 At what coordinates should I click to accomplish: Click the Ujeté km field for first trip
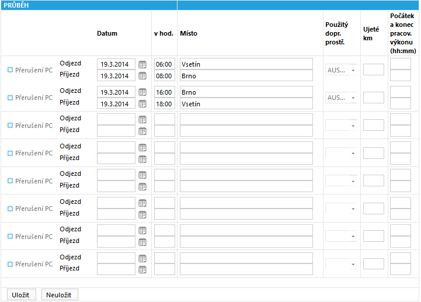(x=374, y=70)
